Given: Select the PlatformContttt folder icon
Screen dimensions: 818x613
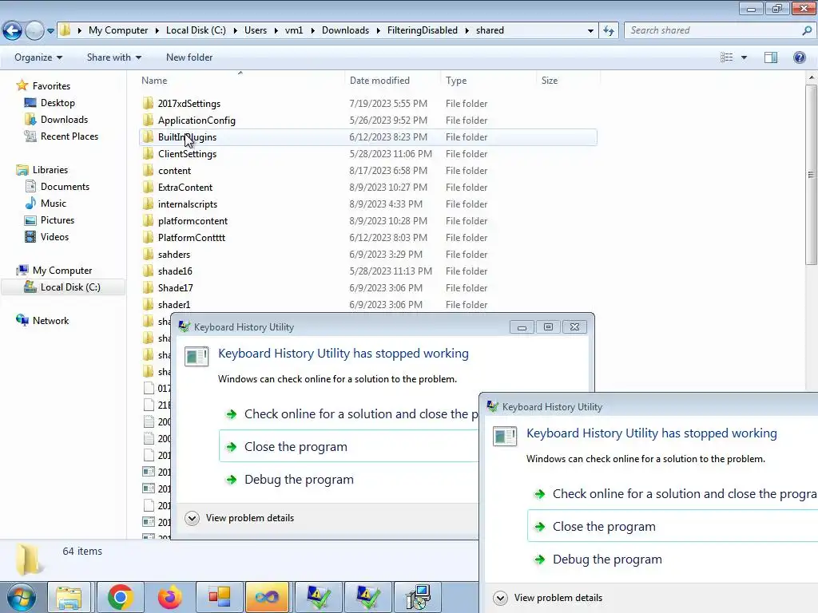Looking at the screenshot, I should 148,237.
